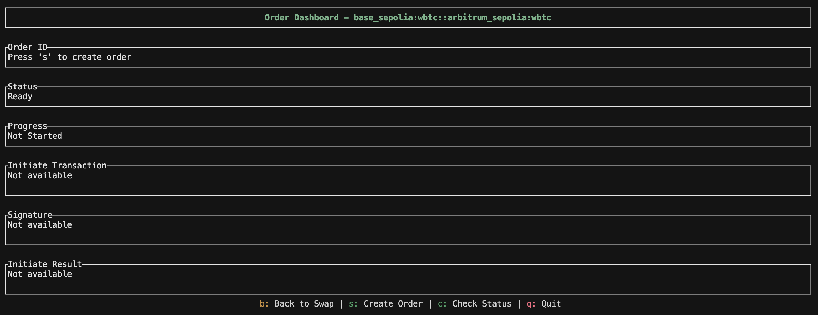Screen dimensions: 818x315
Task: Click 'Not available' under Signature
Action: tap(40, 225)
